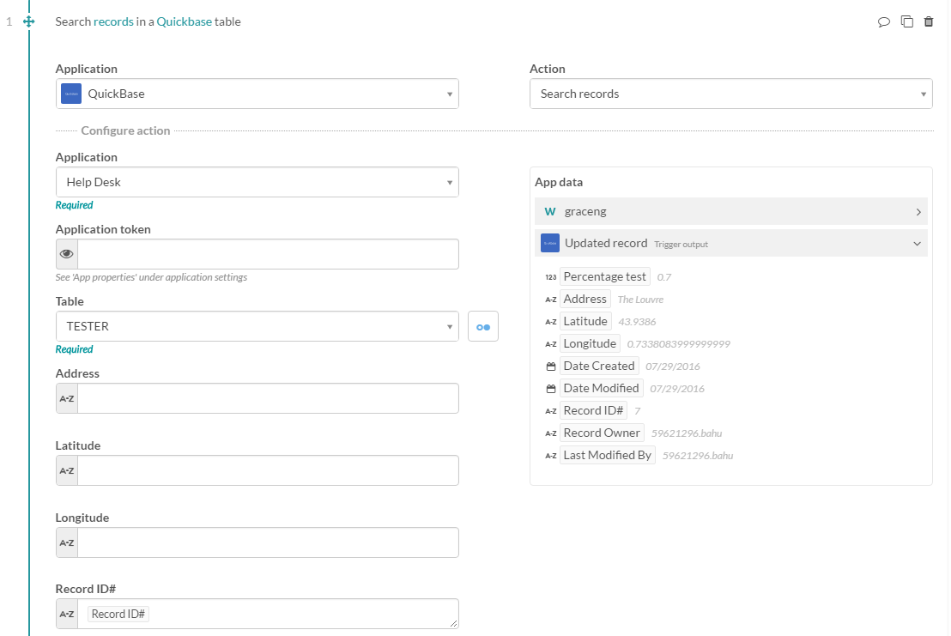Click the '43.9386' latitude sample value
Viewport: 951px width, 636px height.
pos(637,322)
